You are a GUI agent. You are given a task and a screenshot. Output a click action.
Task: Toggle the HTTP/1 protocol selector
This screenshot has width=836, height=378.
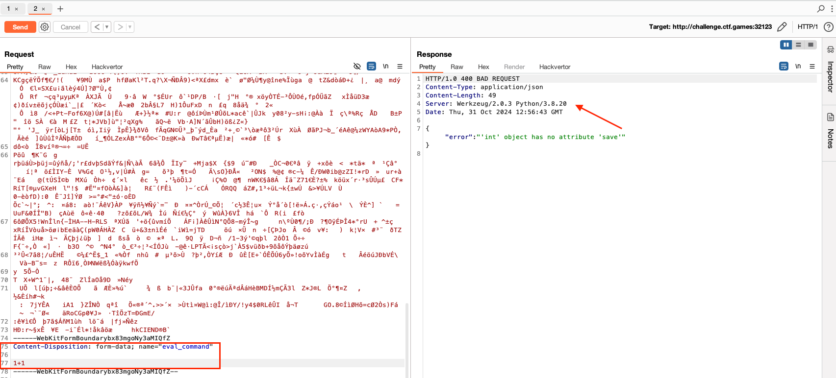tap(808, 27)
